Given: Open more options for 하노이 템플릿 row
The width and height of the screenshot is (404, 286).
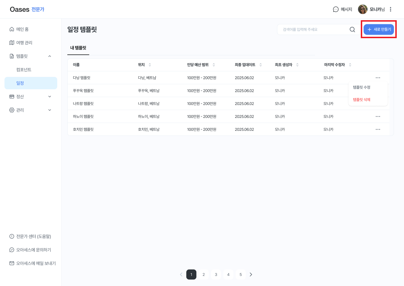Looking at the screenshot, I should (x=378, y=116).
